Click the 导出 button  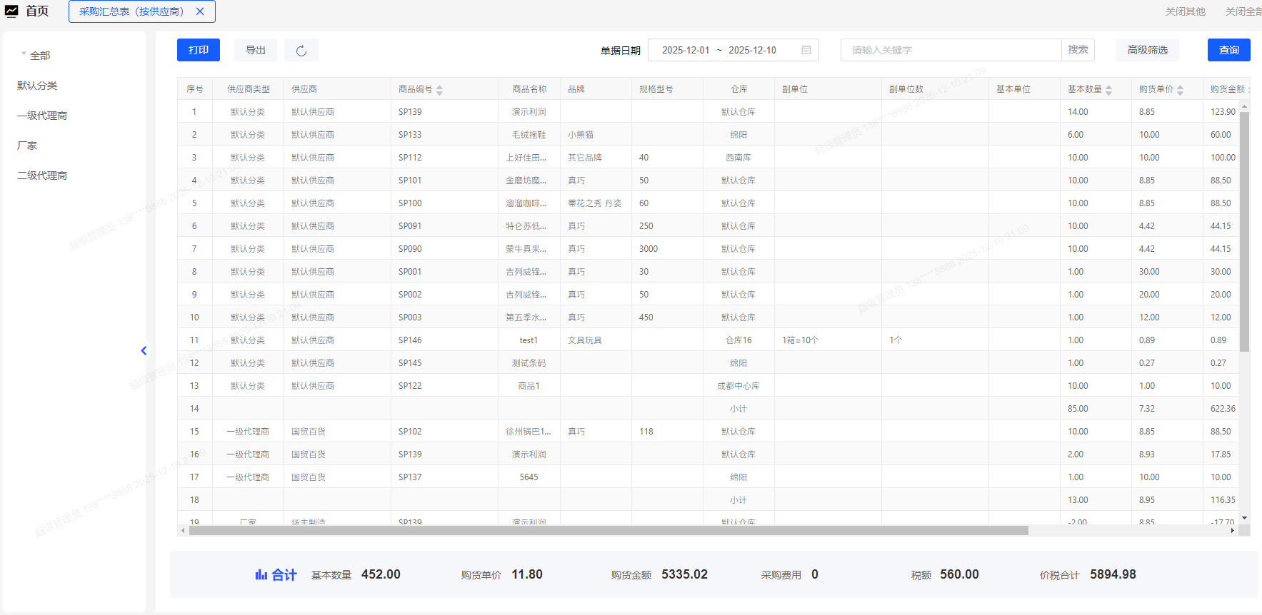(256, 50)
